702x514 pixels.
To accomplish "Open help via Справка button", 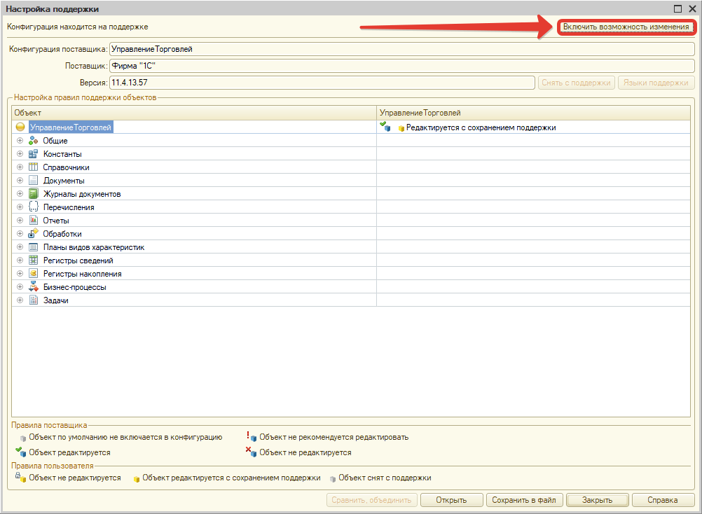I will point(662,500).
